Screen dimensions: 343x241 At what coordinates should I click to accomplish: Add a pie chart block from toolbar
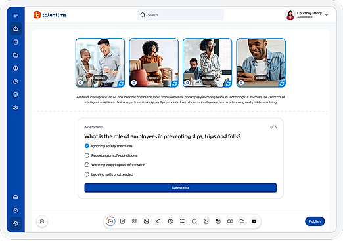coord(170,221)
